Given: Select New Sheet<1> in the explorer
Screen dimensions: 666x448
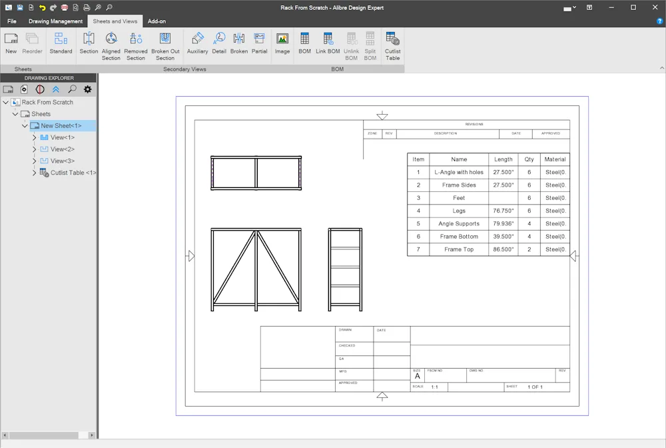Looking at the screenshot, I should tap(63, 126).
